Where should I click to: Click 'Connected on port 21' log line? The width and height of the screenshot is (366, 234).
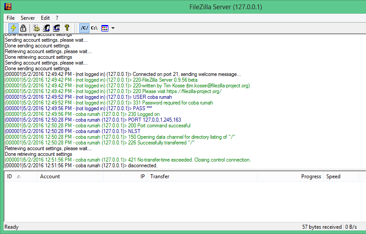coord(123,74)
